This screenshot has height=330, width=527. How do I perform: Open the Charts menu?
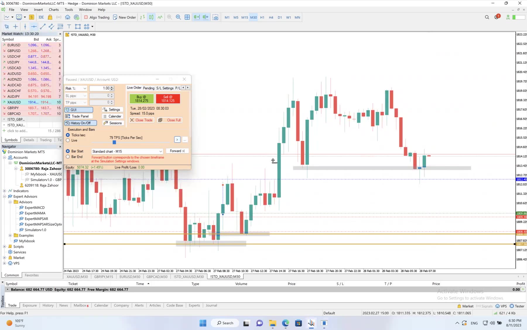[x=54, y=10]
